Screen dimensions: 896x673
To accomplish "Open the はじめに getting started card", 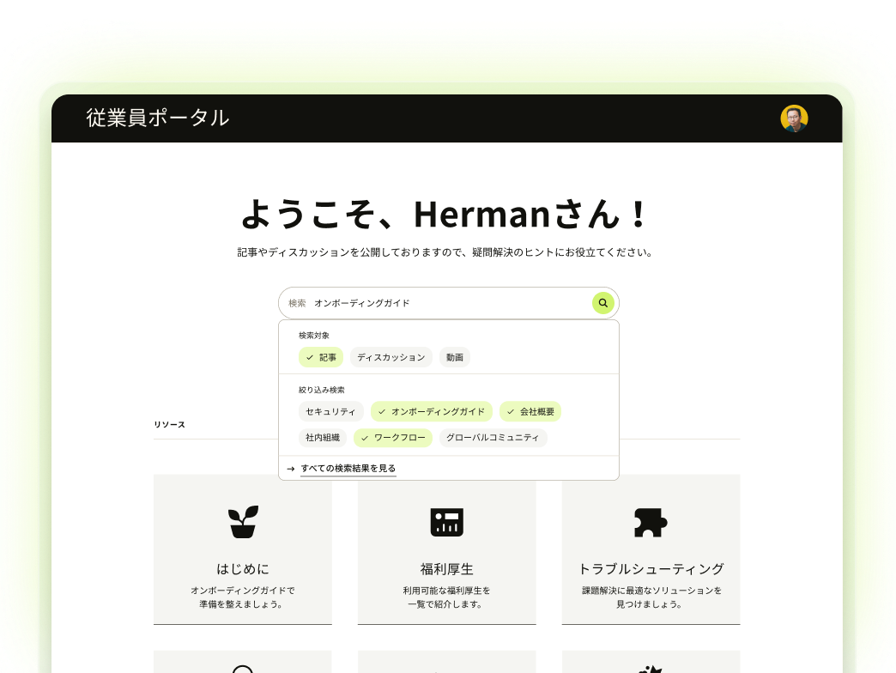I will [243, 568].
